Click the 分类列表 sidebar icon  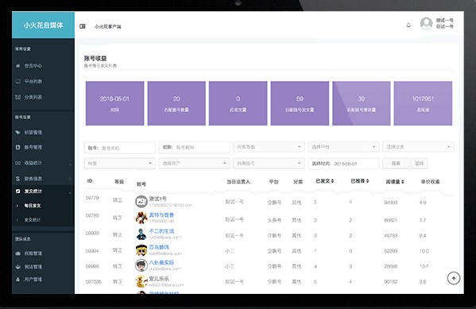(18, 97)
